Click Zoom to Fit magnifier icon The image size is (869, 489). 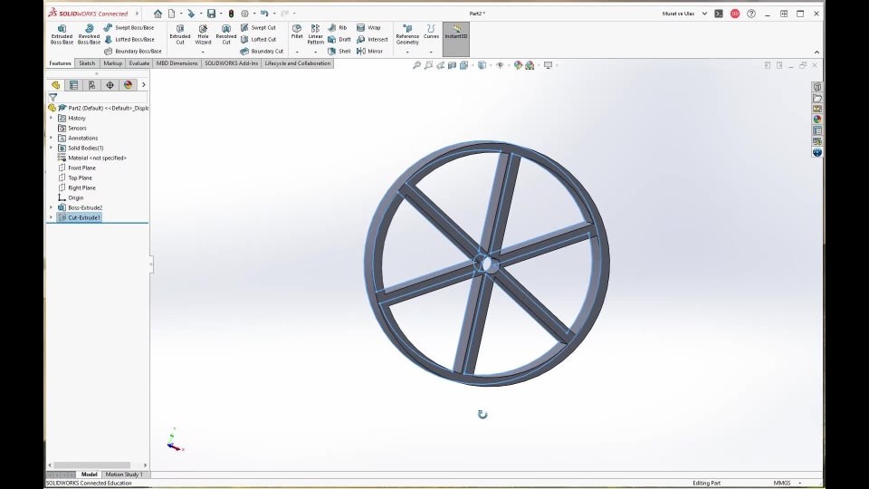416,65
